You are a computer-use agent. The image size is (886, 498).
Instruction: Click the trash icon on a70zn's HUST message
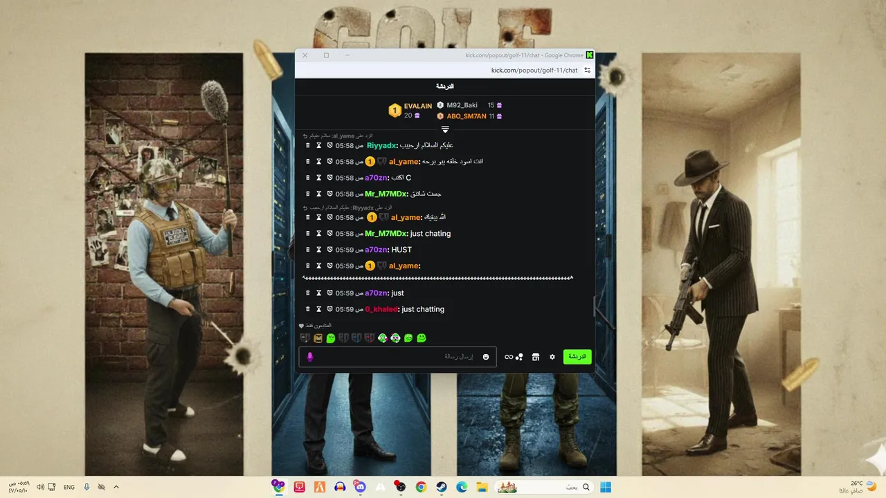coord(308,250)
